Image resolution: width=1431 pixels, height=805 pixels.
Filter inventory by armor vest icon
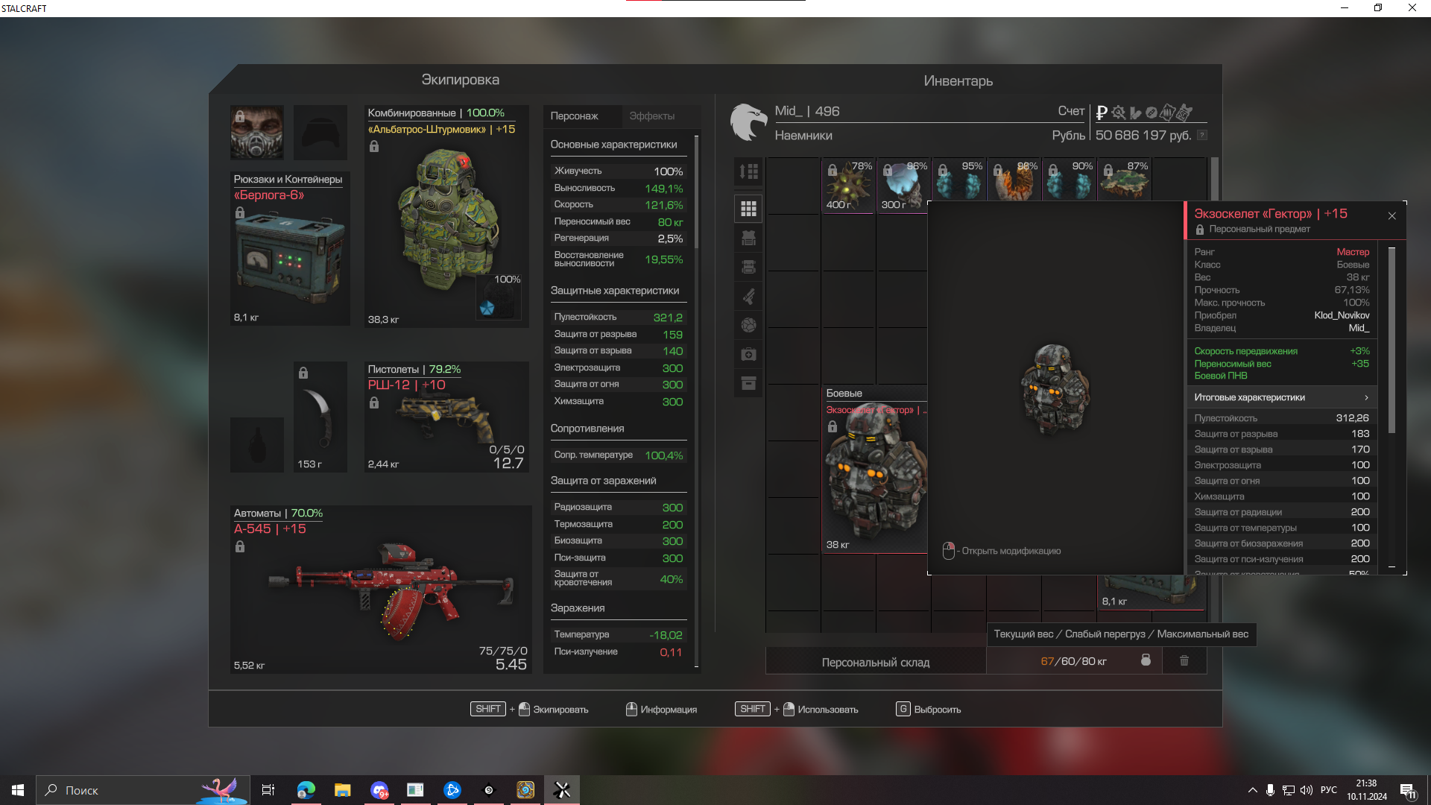coord(748,238)
